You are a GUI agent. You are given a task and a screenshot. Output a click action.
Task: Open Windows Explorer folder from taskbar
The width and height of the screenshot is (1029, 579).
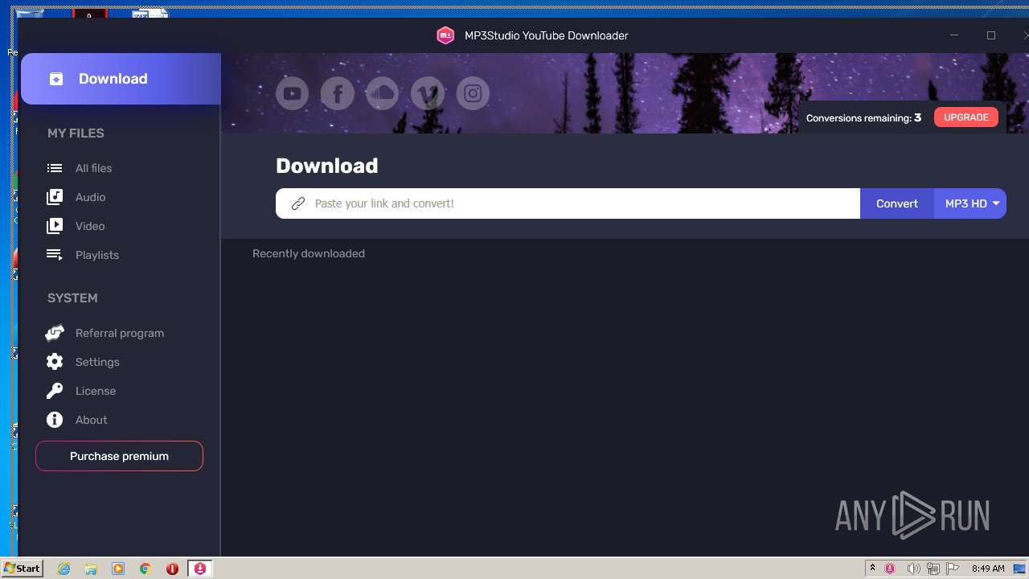(91, 569)
